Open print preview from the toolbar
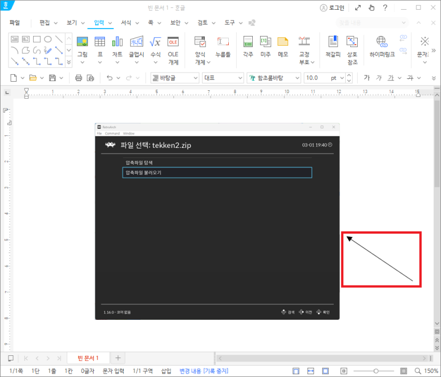 [x=90, y=78]
